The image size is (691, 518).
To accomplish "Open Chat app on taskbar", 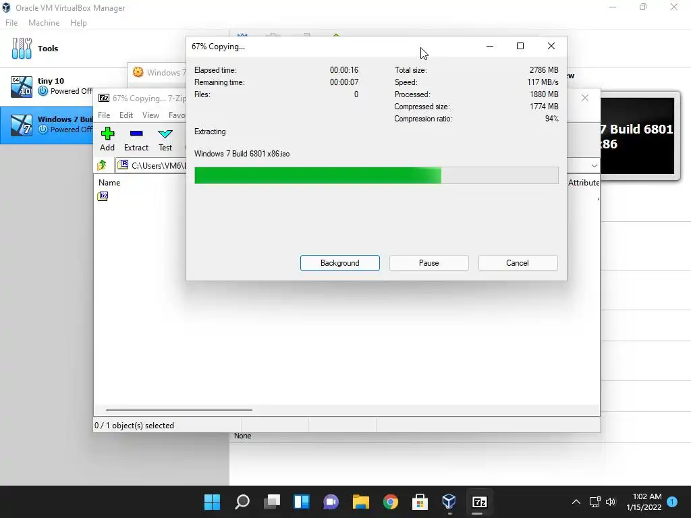I will click(331, 502).
